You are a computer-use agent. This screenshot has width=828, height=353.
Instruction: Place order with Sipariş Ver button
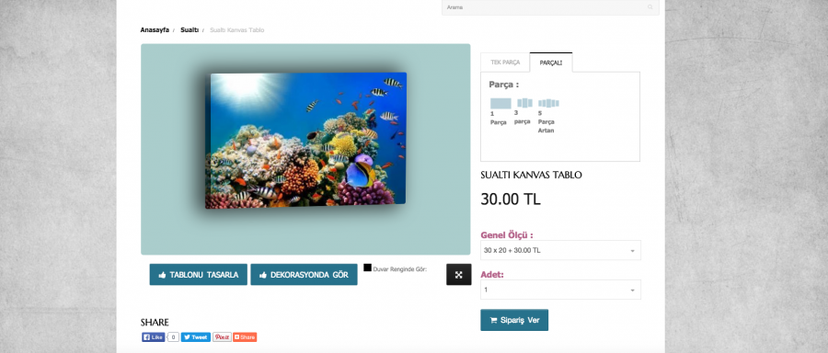(514, 320)
